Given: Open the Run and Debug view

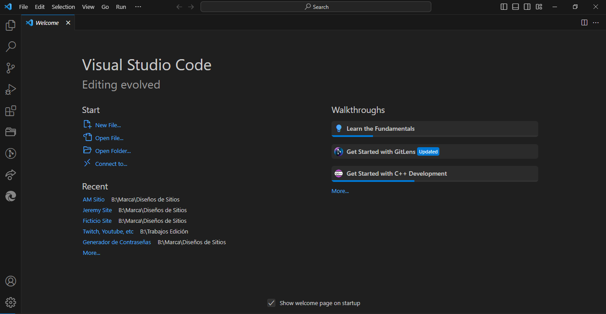Looking at the screenshot, I should click(10, 89).
